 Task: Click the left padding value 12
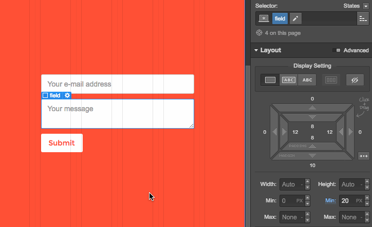(x=295, y=132)
